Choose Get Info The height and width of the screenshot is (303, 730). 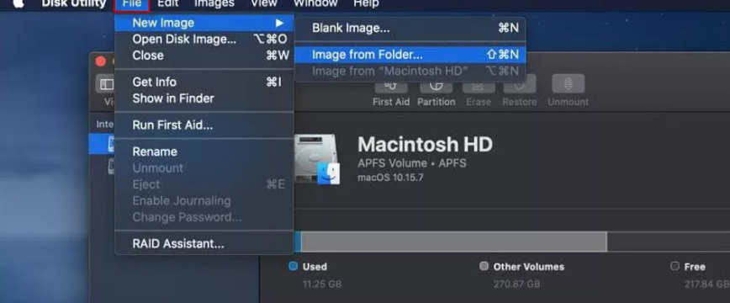pyautogui.click(x=204, y=82)
